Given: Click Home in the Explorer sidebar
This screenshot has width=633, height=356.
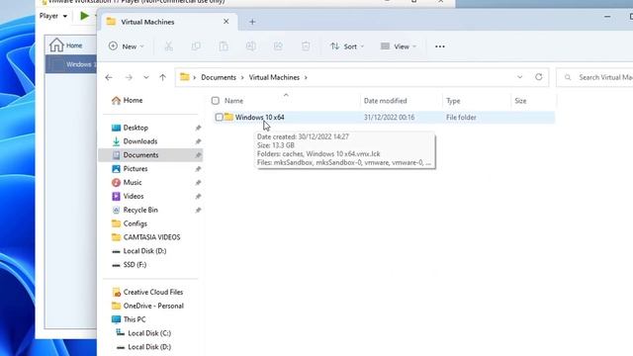Looking at the screenshot, I should [133, 100].
